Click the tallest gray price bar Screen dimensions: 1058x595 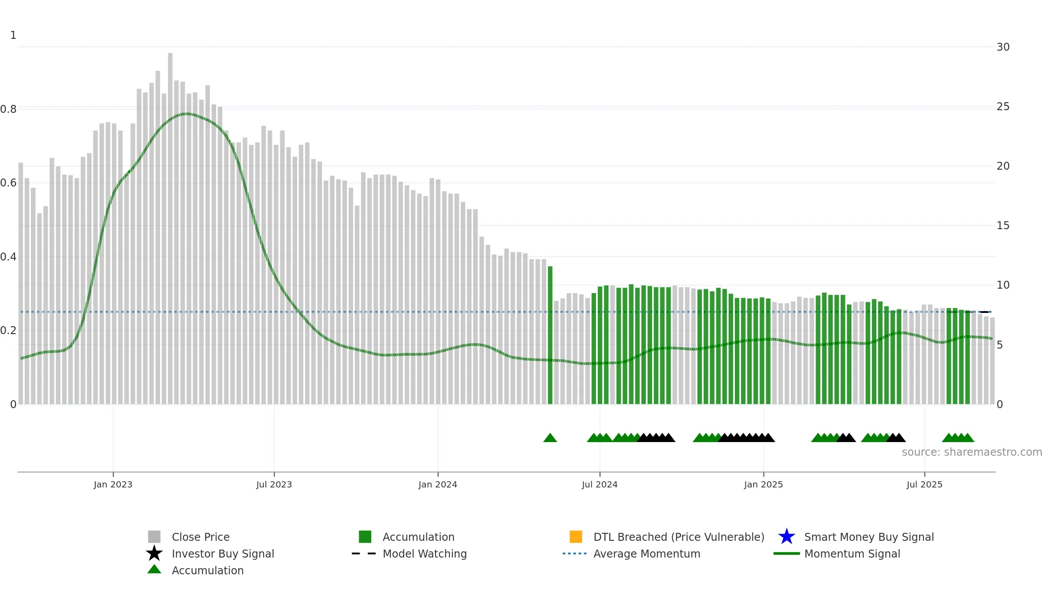170,228
